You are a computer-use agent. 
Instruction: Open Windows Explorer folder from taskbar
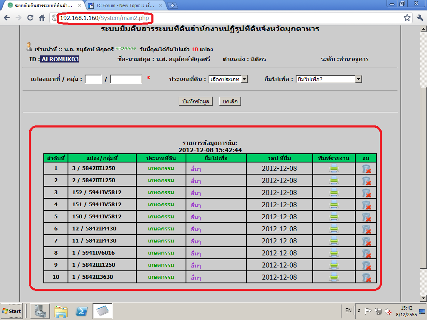click(61, 311)
